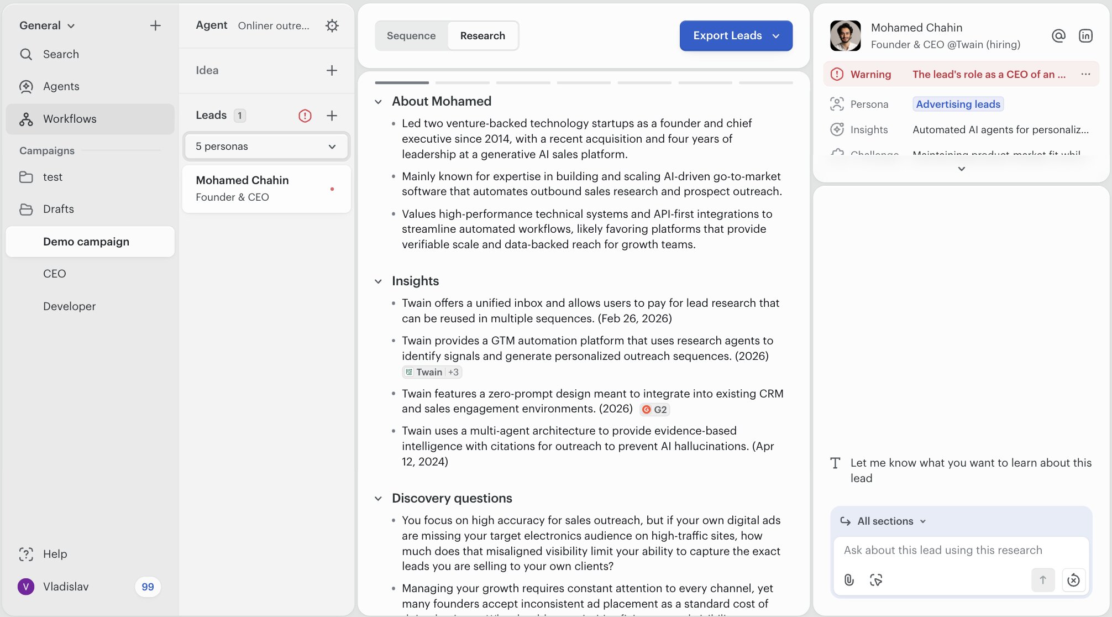Click the LinkedIn icon for Mohamed Chahin
The image size is (1112, 617).
click(x=1085, y=36)
